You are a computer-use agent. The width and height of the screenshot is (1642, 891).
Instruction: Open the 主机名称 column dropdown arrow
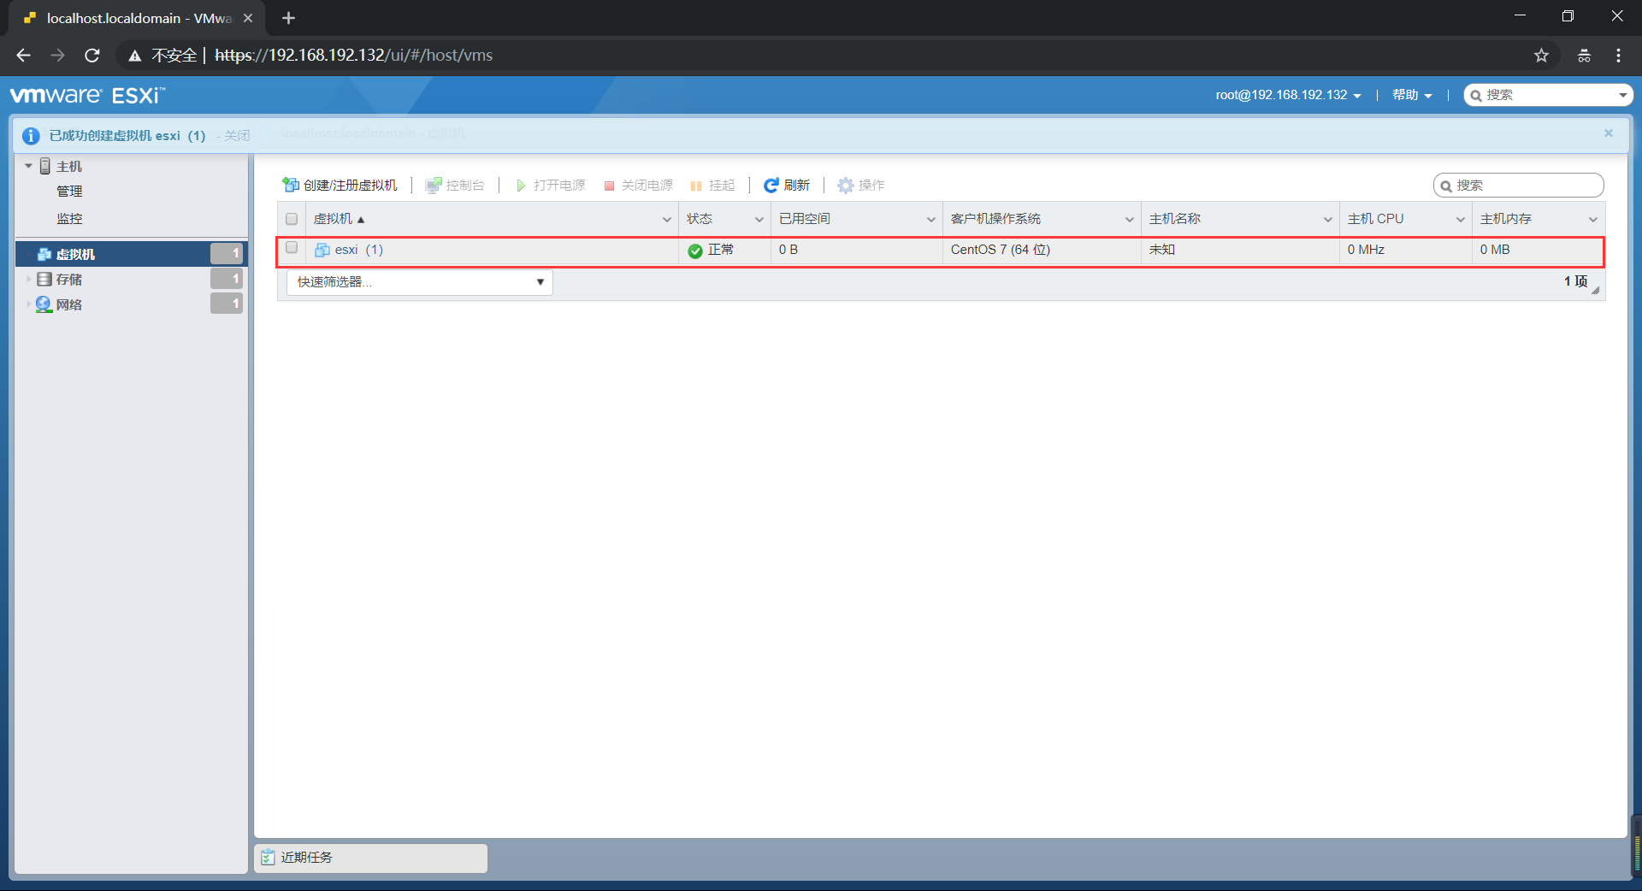click(x=1327, y=220)
